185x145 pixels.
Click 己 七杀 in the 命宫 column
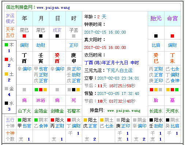click(172, 69)
